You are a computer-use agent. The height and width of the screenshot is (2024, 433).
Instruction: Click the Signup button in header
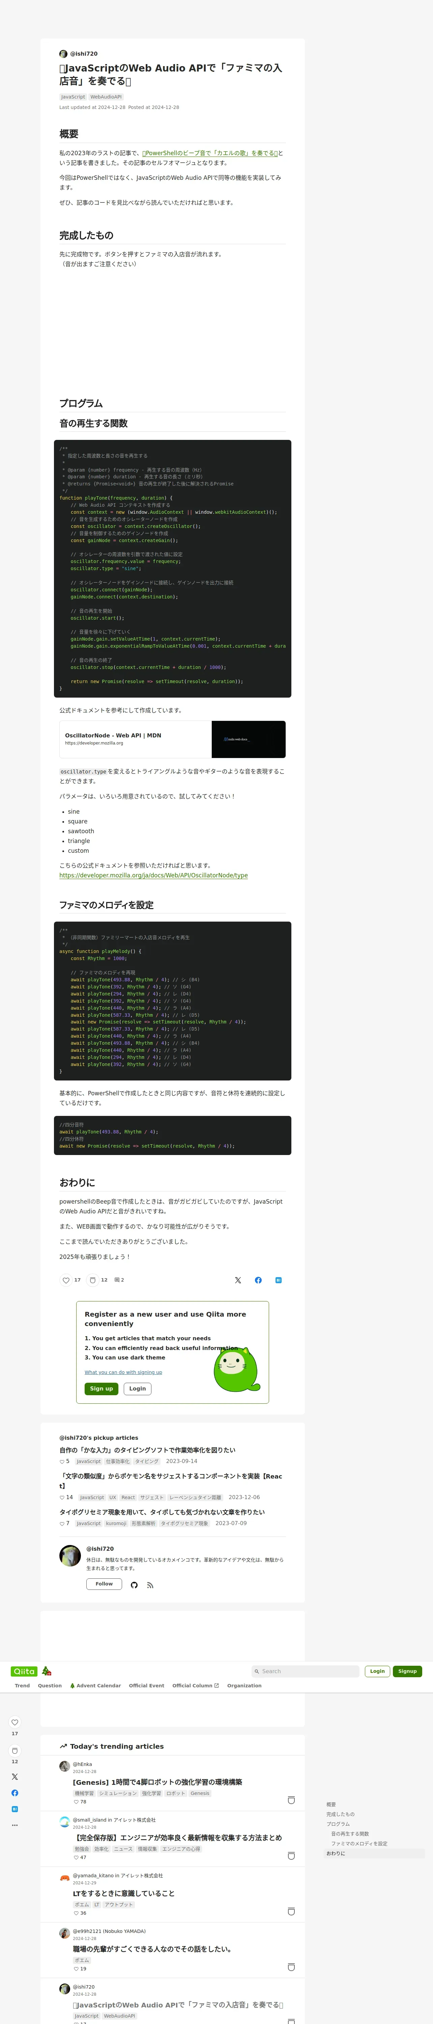[407, 1671]
